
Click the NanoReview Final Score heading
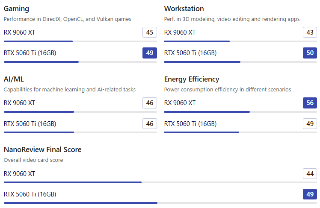(42, 149)
